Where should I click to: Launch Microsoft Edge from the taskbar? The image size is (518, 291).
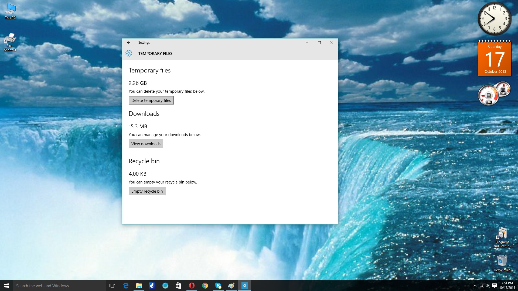(126, 286)
